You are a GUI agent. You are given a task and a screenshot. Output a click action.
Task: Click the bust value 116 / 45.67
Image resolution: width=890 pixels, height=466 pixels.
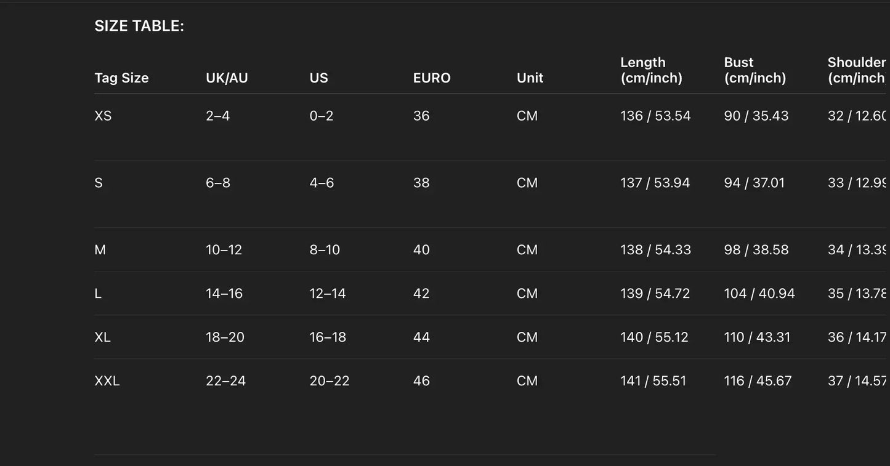point(758,381)
